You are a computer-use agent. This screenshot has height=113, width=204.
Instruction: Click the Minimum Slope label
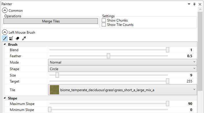[22, 110]
